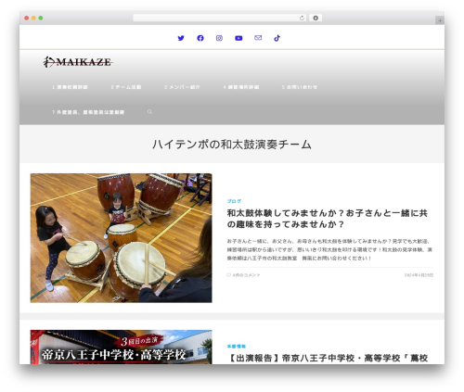This screenshot has width=464, height=392.
Task: Open menu item 1 演奏依頼詳細
Action: 70,87
